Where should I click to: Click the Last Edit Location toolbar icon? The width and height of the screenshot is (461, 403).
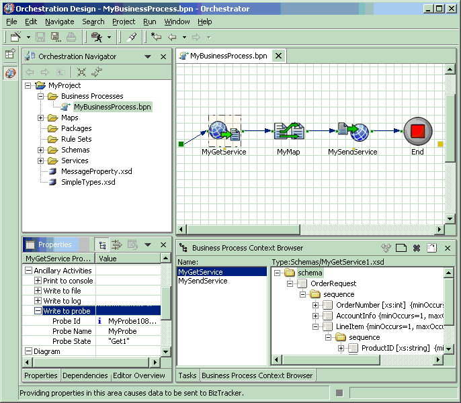(156, 37)
